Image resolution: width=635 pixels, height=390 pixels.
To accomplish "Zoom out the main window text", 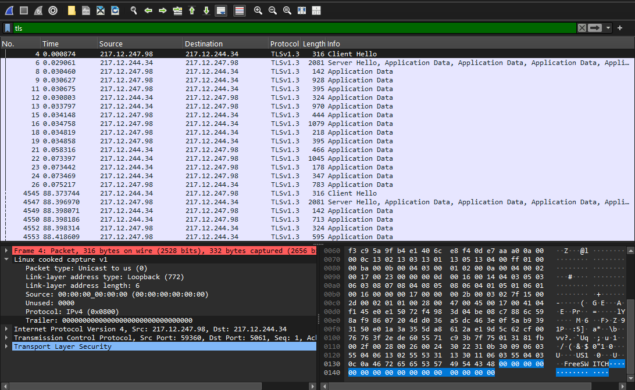I will [273, 10].
